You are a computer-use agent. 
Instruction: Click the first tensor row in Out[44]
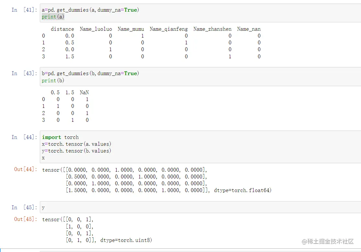pyautogui.click(x=125, y=170)
